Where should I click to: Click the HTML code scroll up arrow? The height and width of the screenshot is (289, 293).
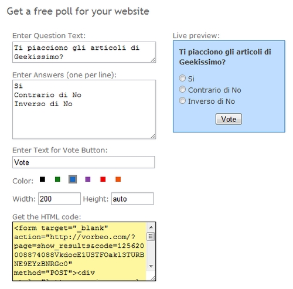[151, 227]
